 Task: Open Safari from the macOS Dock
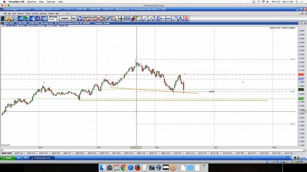pyautogui.click(x=130, y=168)
